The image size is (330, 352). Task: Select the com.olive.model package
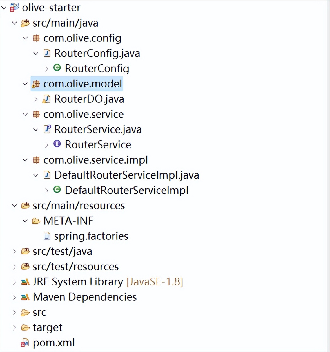[83, 84]
